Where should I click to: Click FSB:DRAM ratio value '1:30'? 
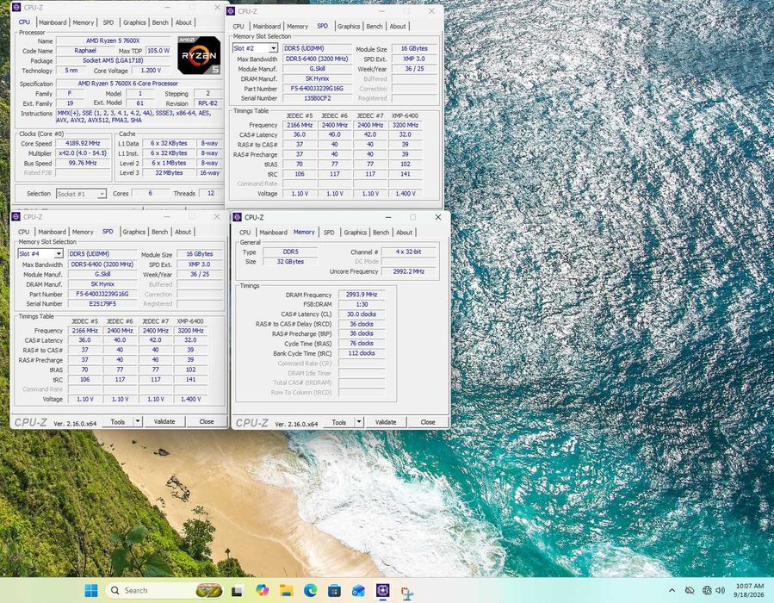[x=362, y=304]
